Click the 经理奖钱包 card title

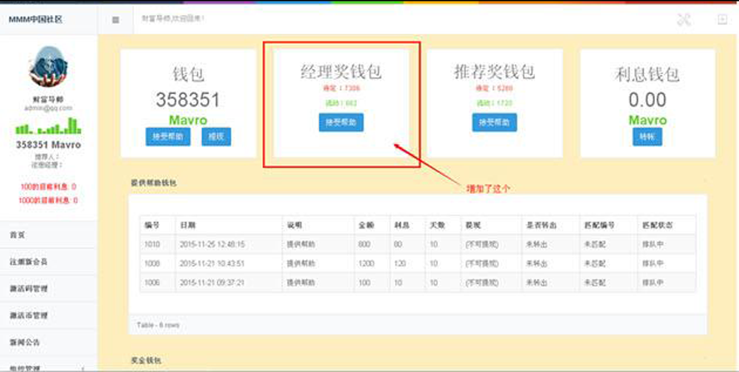341,72
